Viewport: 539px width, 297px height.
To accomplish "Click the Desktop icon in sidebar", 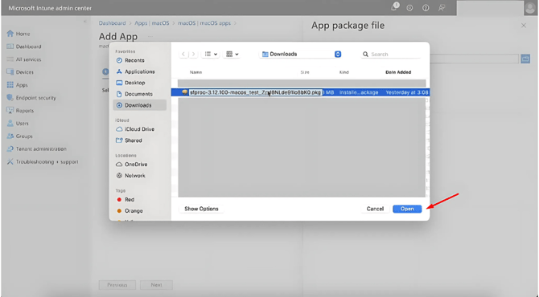I will click(x=119, y=83).
